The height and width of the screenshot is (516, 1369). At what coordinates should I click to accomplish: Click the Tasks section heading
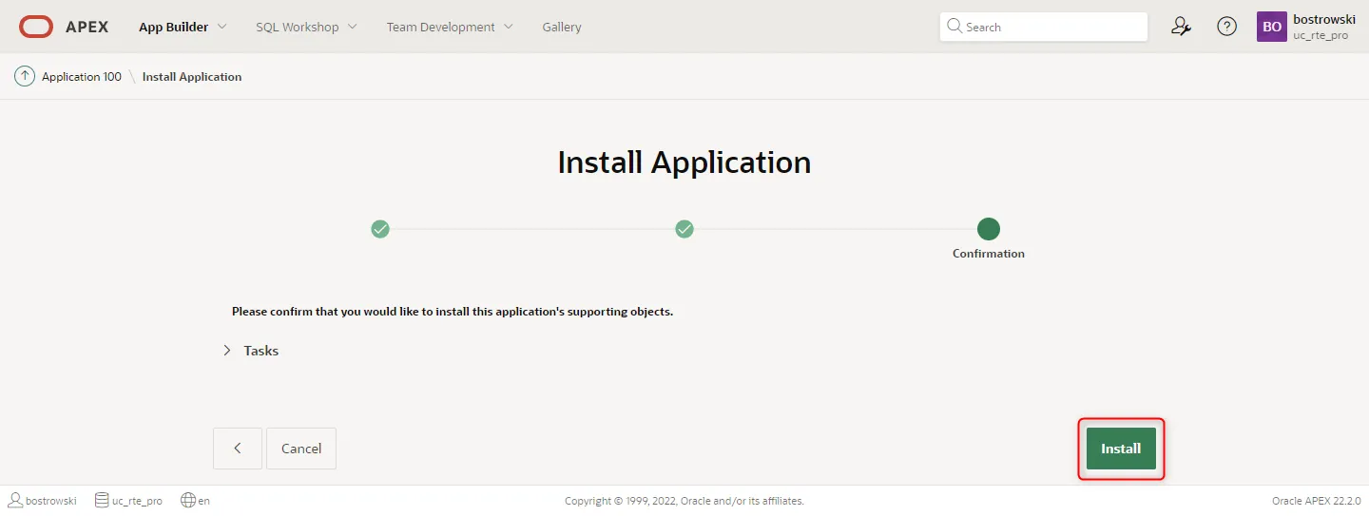tap(261, 351)
